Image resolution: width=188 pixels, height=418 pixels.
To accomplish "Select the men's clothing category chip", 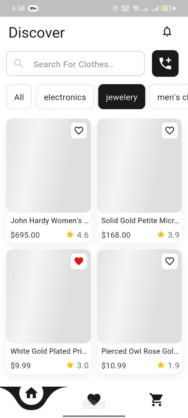I will [169, 97].
